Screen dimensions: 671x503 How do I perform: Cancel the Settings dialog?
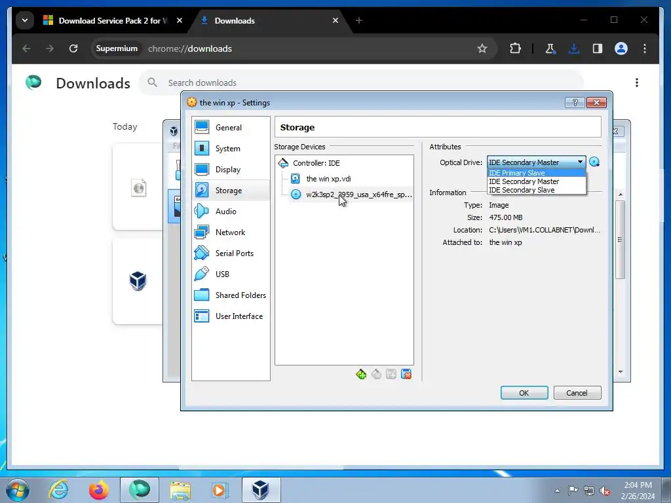(577, 393)
